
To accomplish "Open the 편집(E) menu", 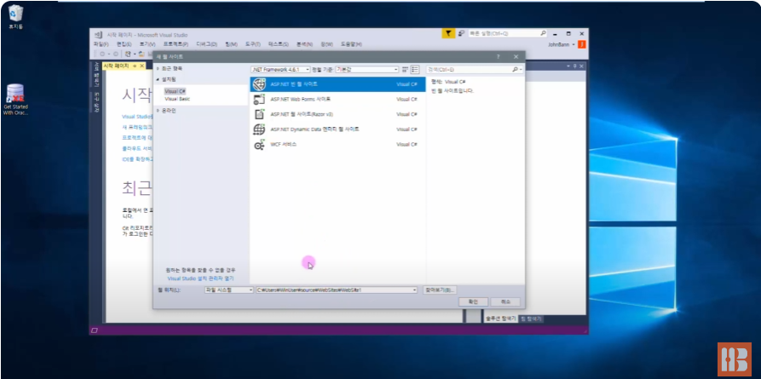I will [x=124, y=44].
